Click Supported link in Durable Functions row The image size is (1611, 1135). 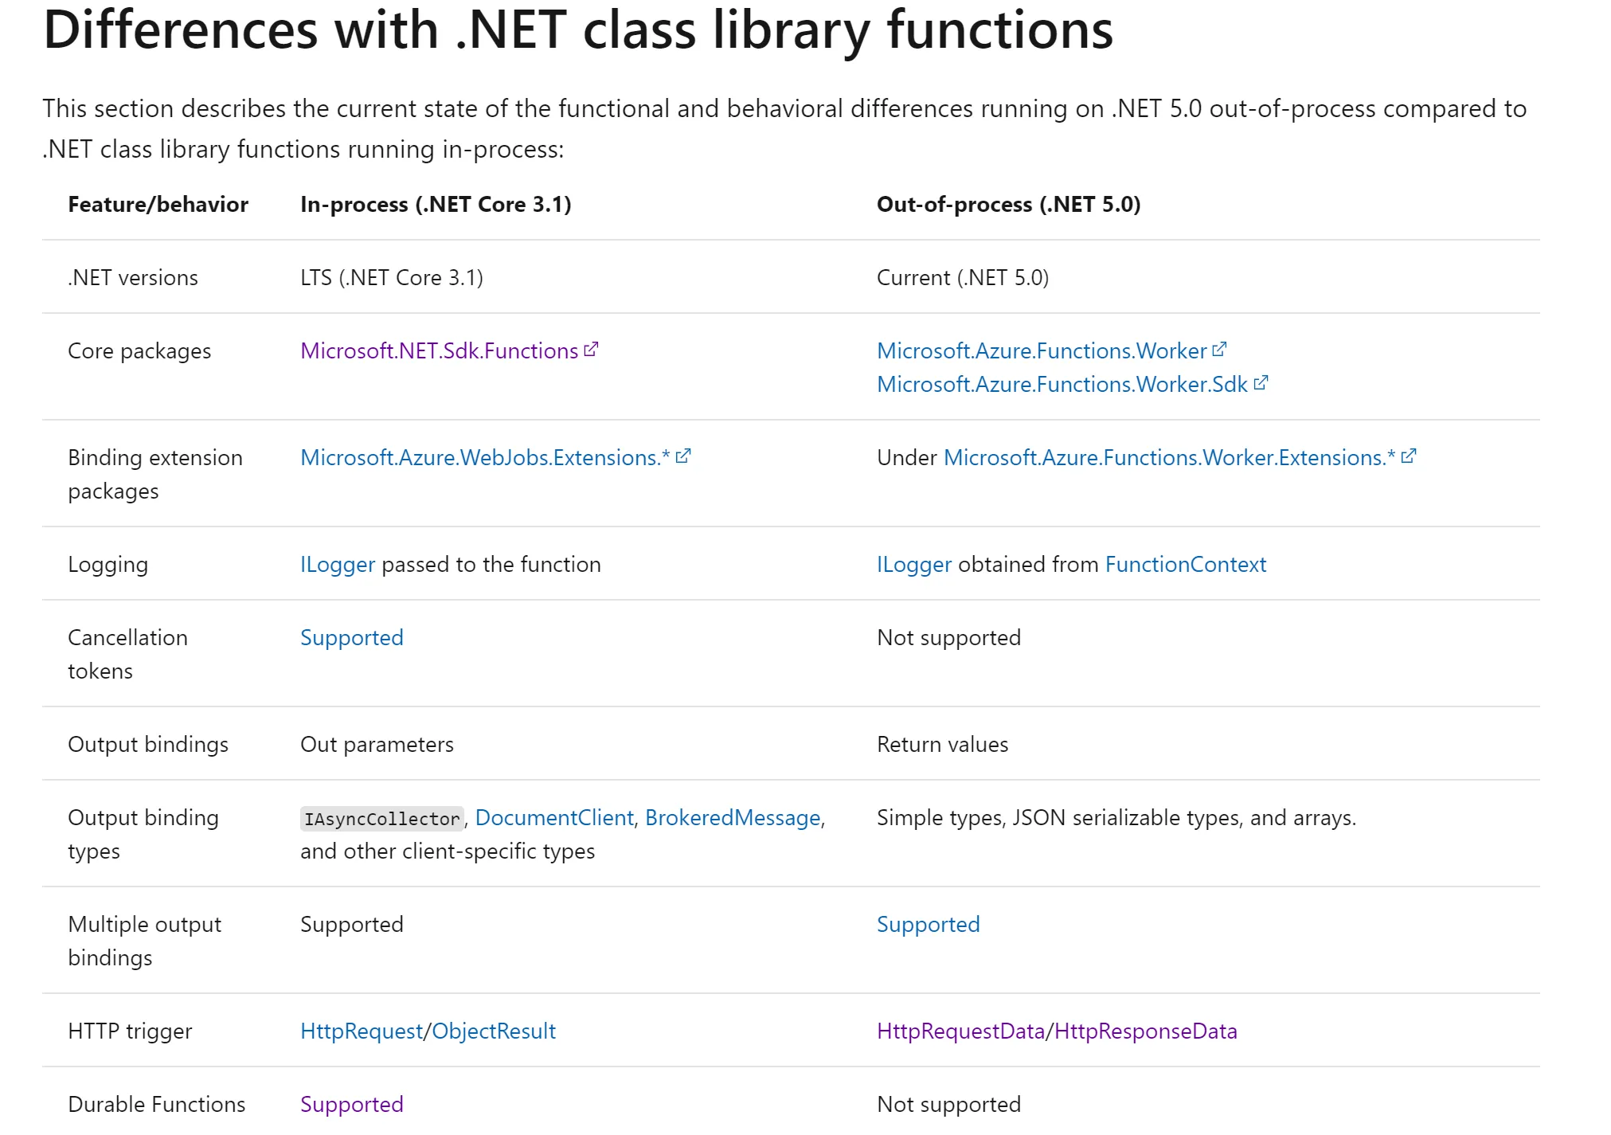click(351, 1105)
